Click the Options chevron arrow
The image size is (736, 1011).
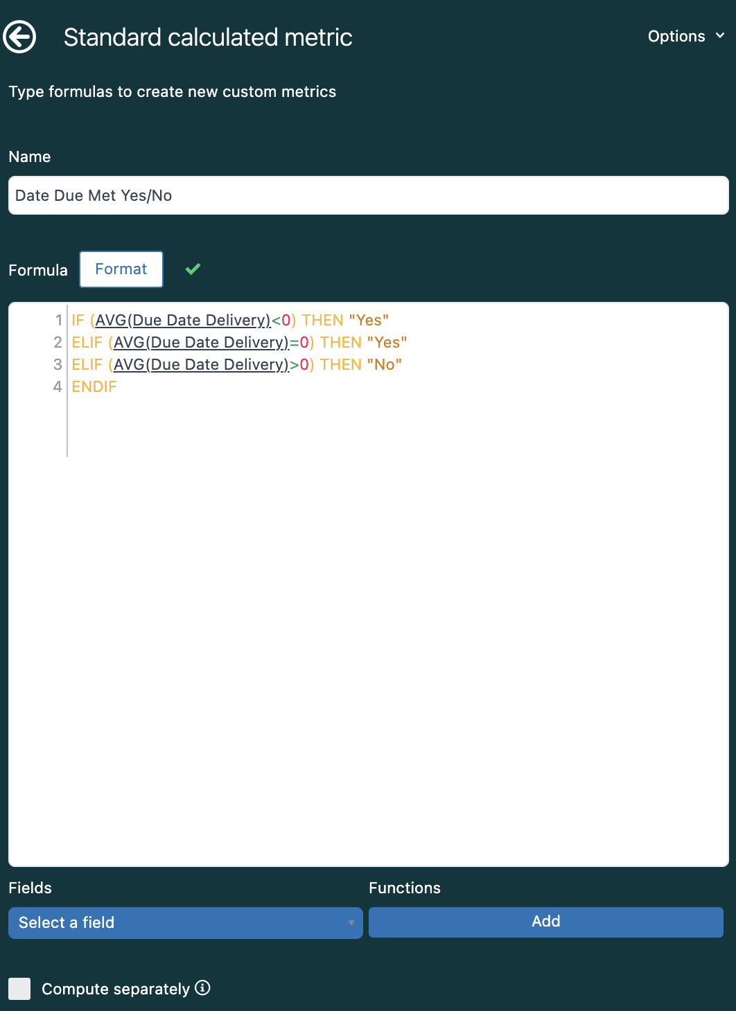[720, 35]
